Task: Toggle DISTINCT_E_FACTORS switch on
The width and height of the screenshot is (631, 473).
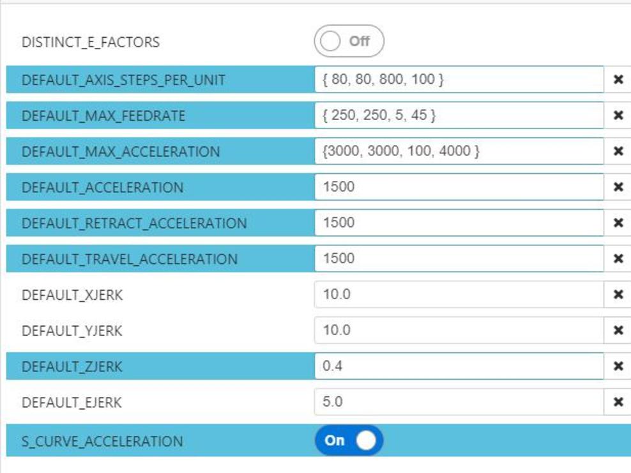Action: coord(349,42)
